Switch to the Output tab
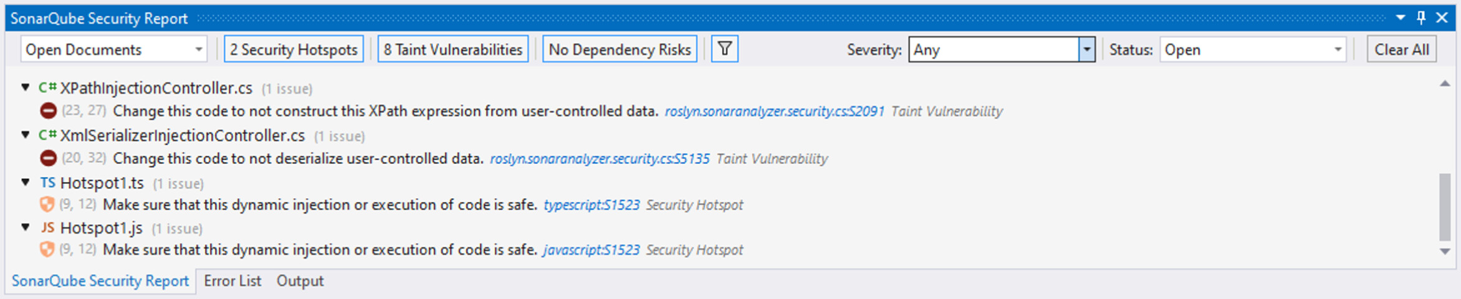This screenshot has width=1461, height=299. pyautogui.click(x=300, y=281)
